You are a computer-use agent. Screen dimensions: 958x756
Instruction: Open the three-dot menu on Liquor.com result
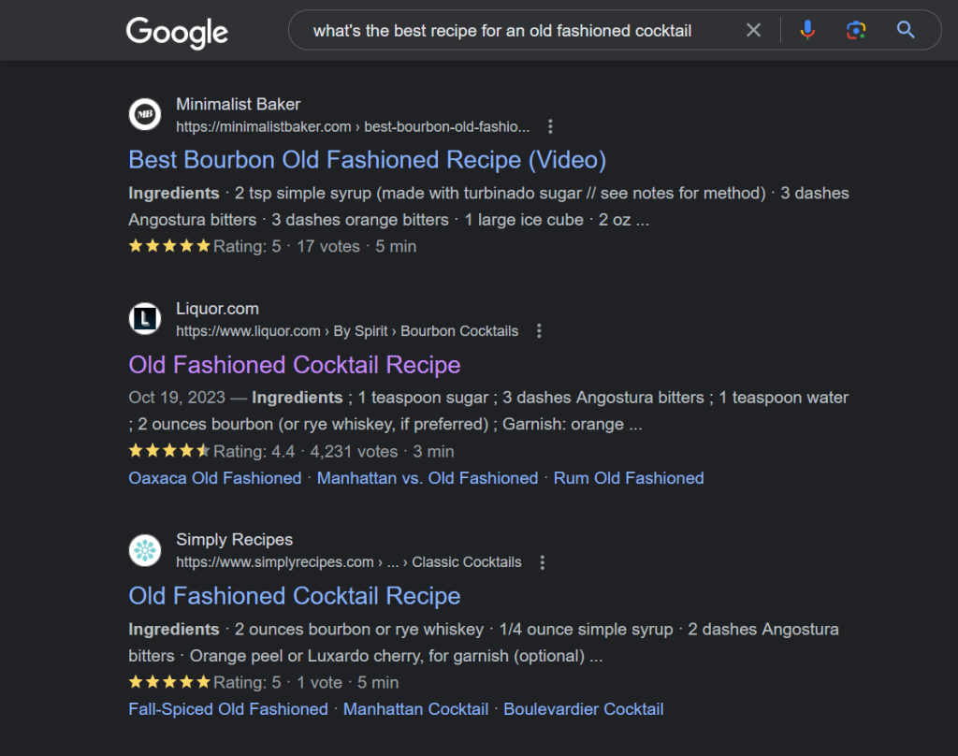pyautogui.click(x=539, y=330)
